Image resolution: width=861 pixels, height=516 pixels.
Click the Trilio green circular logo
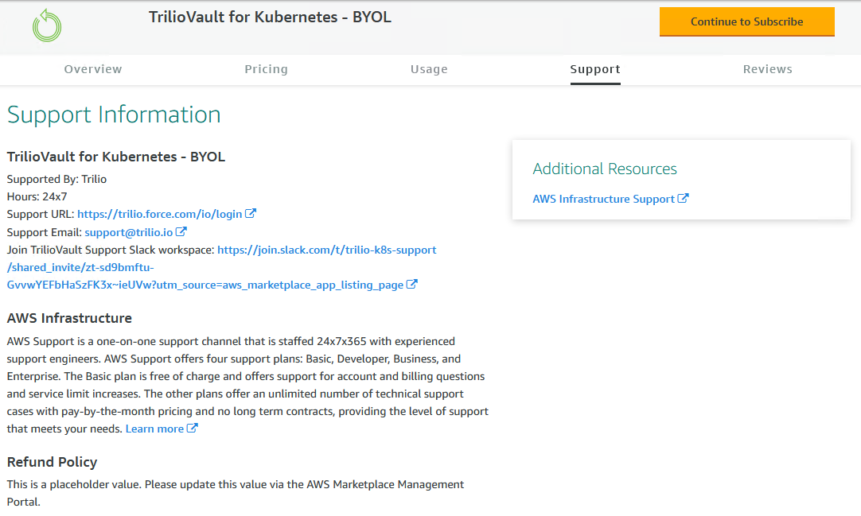(x=47, y=25)
